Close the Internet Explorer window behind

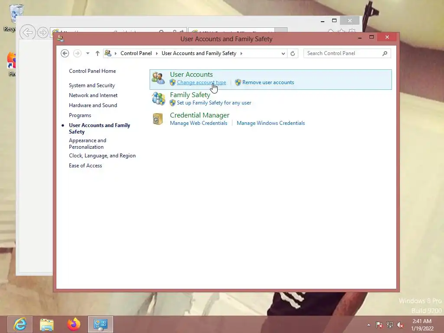[x=350, y=21]
